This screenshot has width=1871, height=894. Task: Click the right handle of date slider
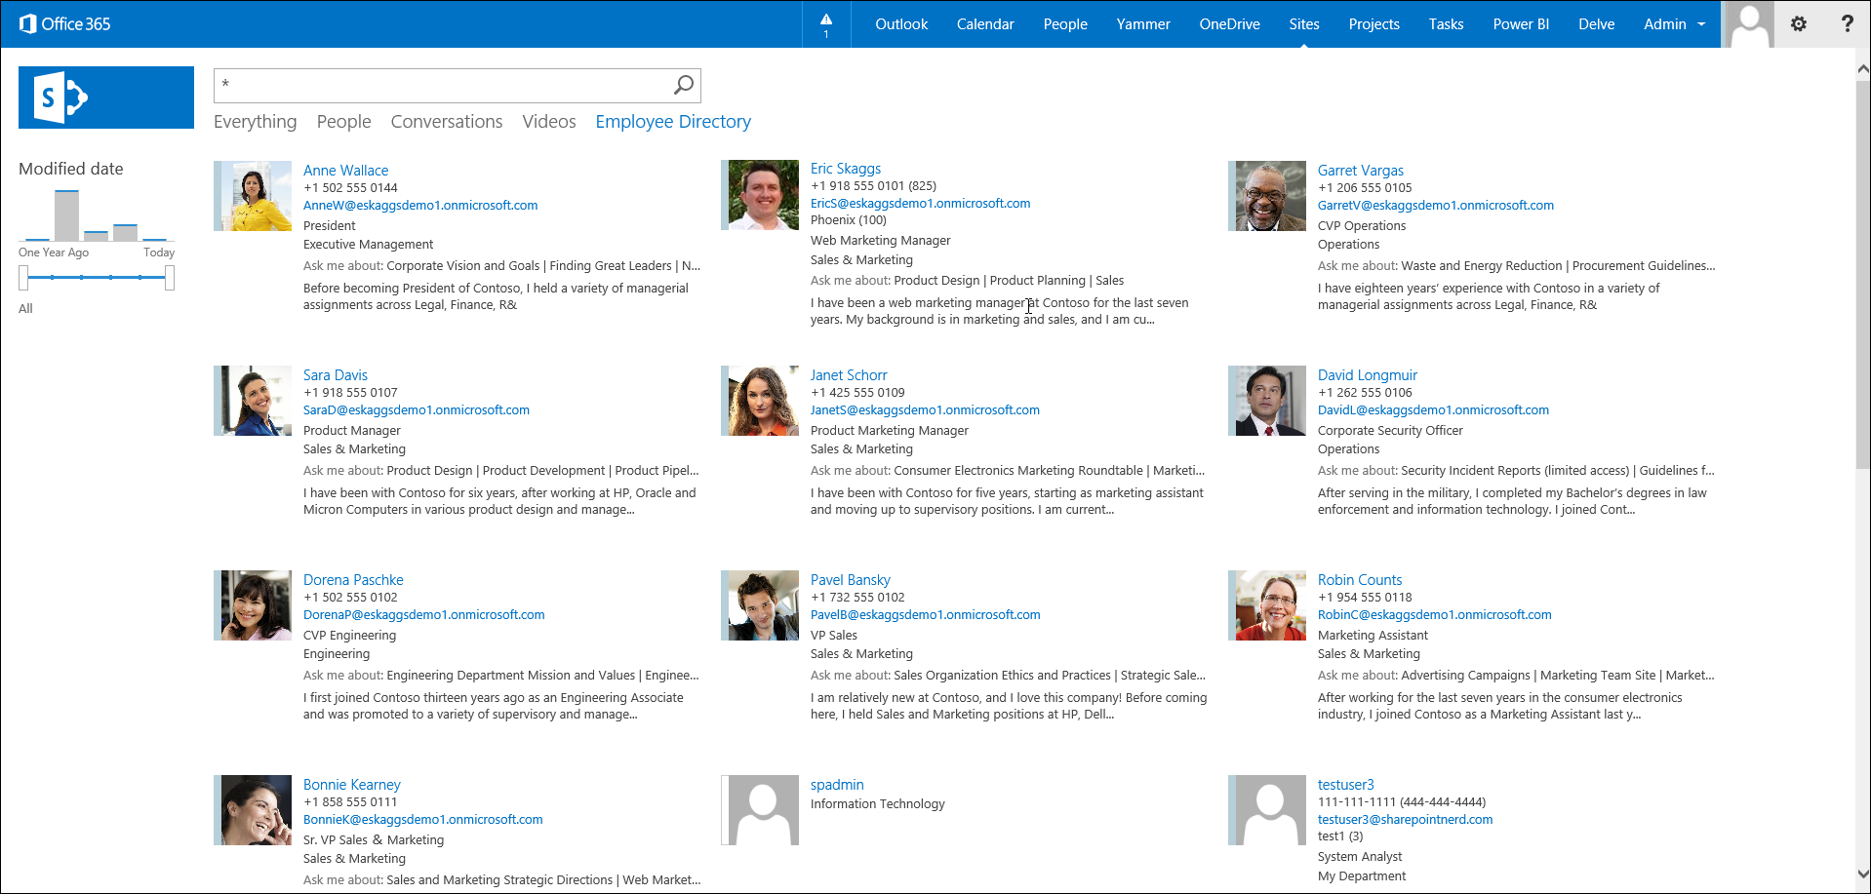coord(170,278)
